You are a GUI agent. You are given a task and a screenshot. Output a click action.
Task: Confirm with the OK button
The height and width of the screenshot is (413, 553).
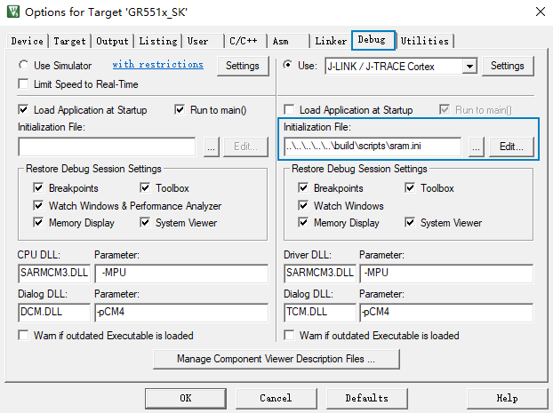pyautogui.click(x=186, y=399)
